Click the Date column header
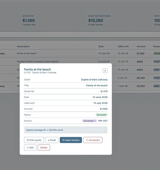Viewport: 160px width, 170px height. (x=101, y=46)
